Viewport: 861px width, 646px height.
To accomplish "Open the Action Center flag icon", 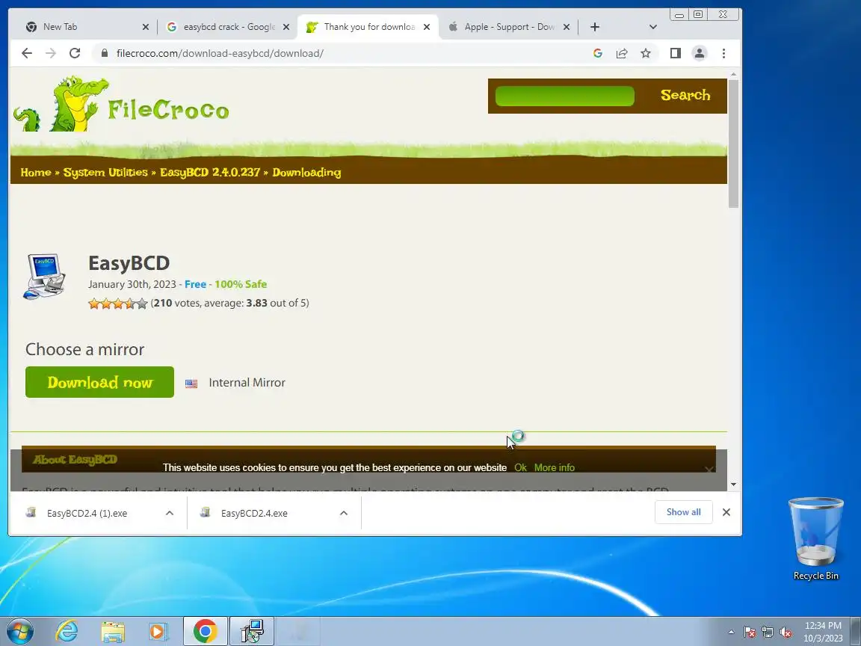I will point(750,633).
